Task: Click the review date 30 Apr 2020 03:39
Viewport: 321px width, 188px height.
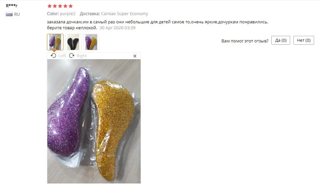Action: coord(118,28)
